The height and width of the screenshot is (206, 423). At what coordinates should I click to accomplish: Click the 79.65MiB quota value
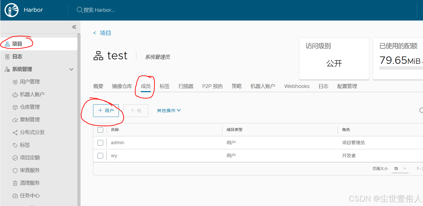coord(400,60)
